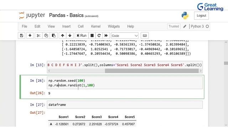Open the command palette with the keyboard icon
The image size is (228, 128).
(145, 36)
